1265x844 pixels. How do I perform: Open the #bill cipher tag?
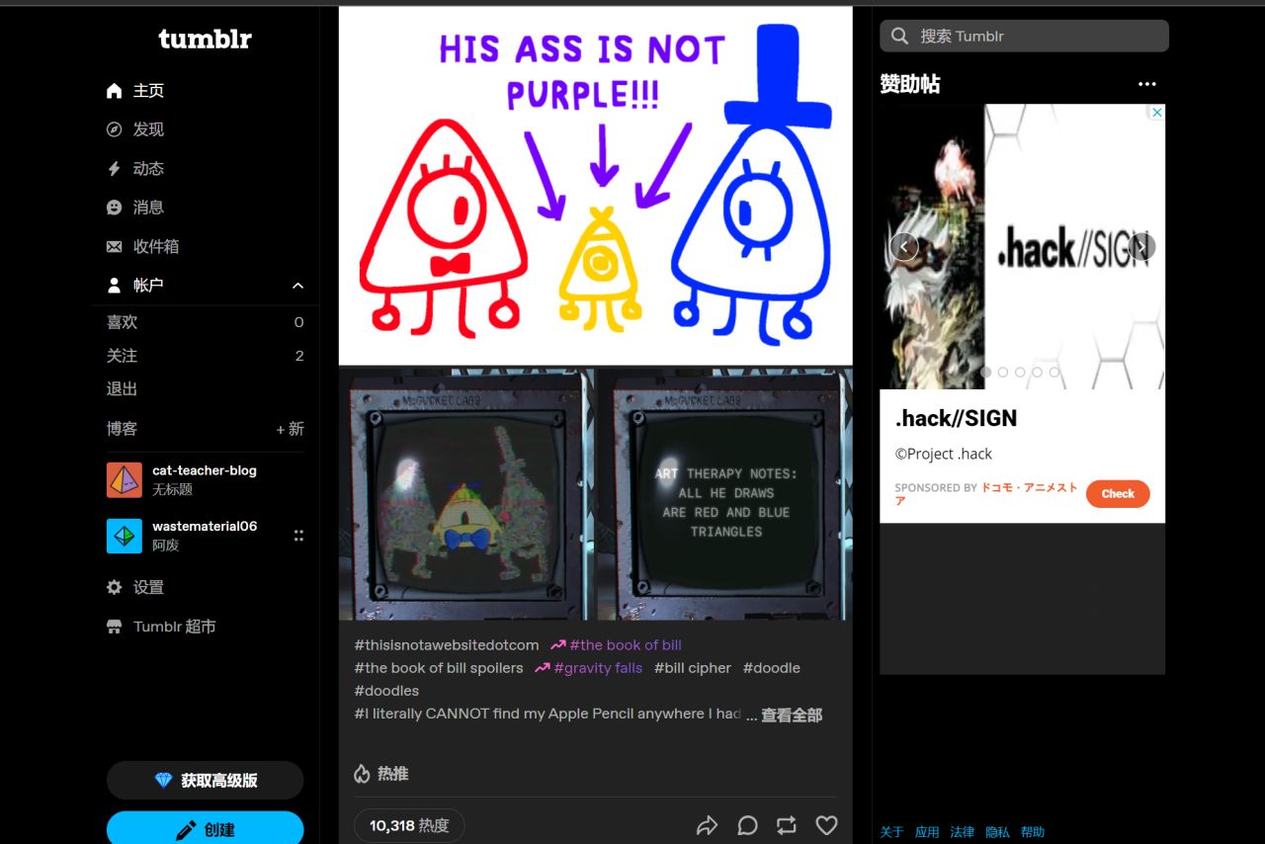point(693,668)
